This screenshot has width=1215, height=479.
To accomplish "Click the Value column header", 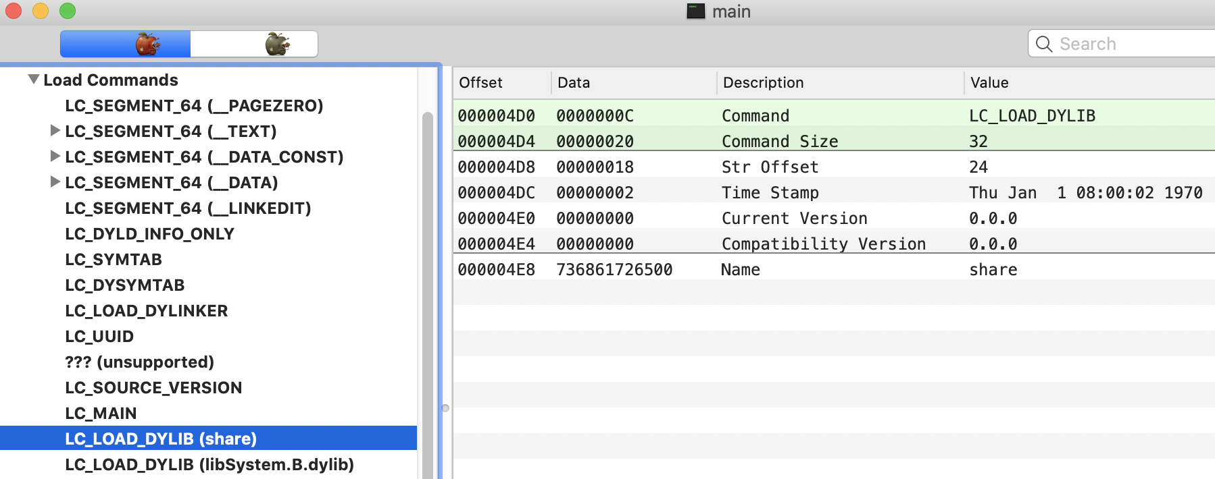I will [989, 83].
